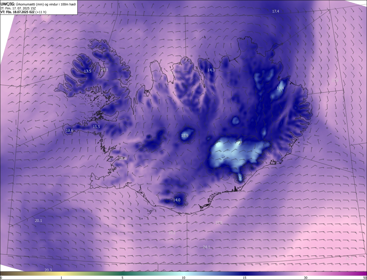Click the 11.4 value in east Iceland

point(280,88)
